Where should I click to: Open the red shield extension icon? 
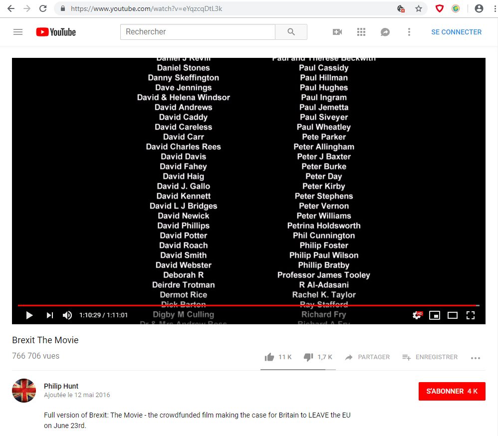point(439,8)
